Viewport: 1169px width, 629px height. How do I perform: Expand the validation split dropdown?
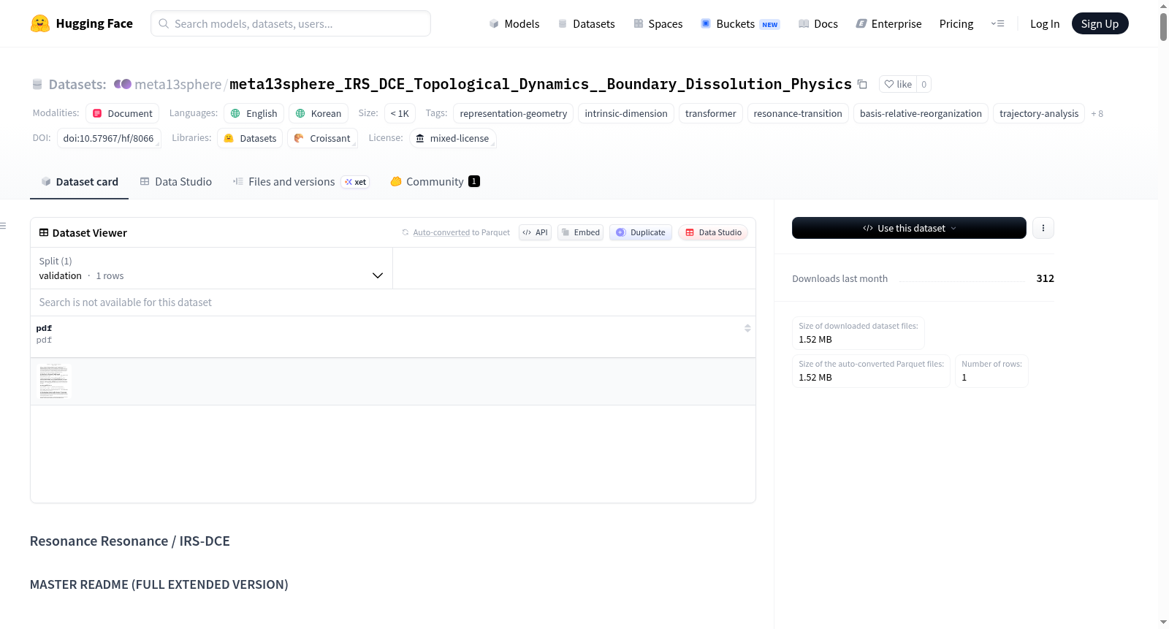coord(211,268)
